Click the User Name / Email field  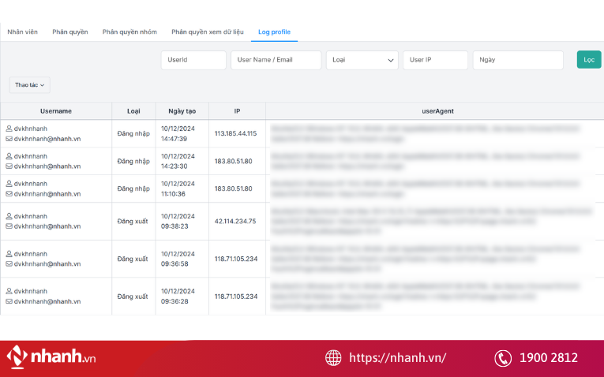(x=276, y=60)
